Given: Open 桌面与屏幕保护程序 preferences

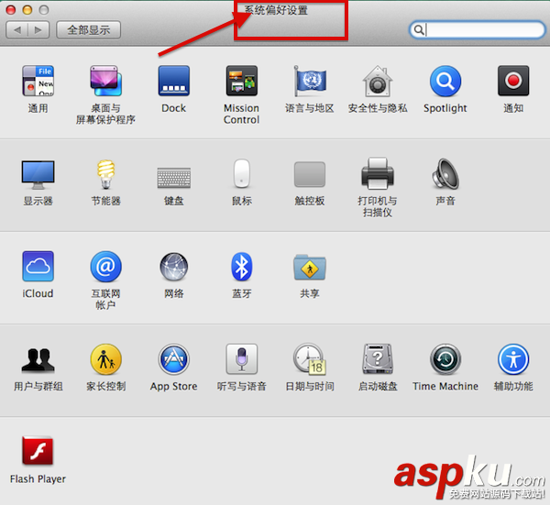Looking at the screenshot, I should pyautogui.click(x=105, y=81).
